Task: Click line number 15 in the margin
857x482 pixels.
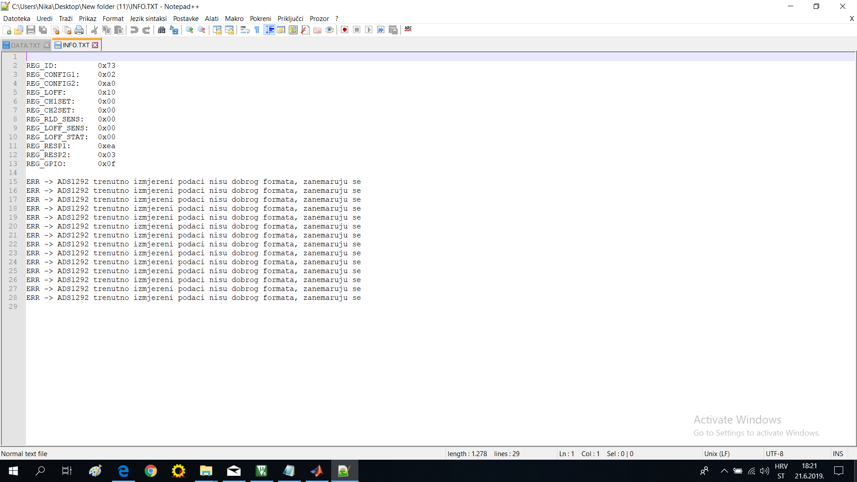Action: 13,182
